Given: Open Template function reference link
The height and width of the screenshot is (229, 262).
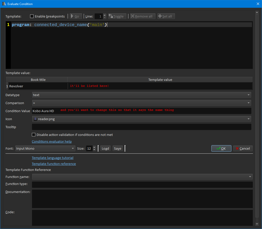Looking at the screenshot, I should 54,164.
